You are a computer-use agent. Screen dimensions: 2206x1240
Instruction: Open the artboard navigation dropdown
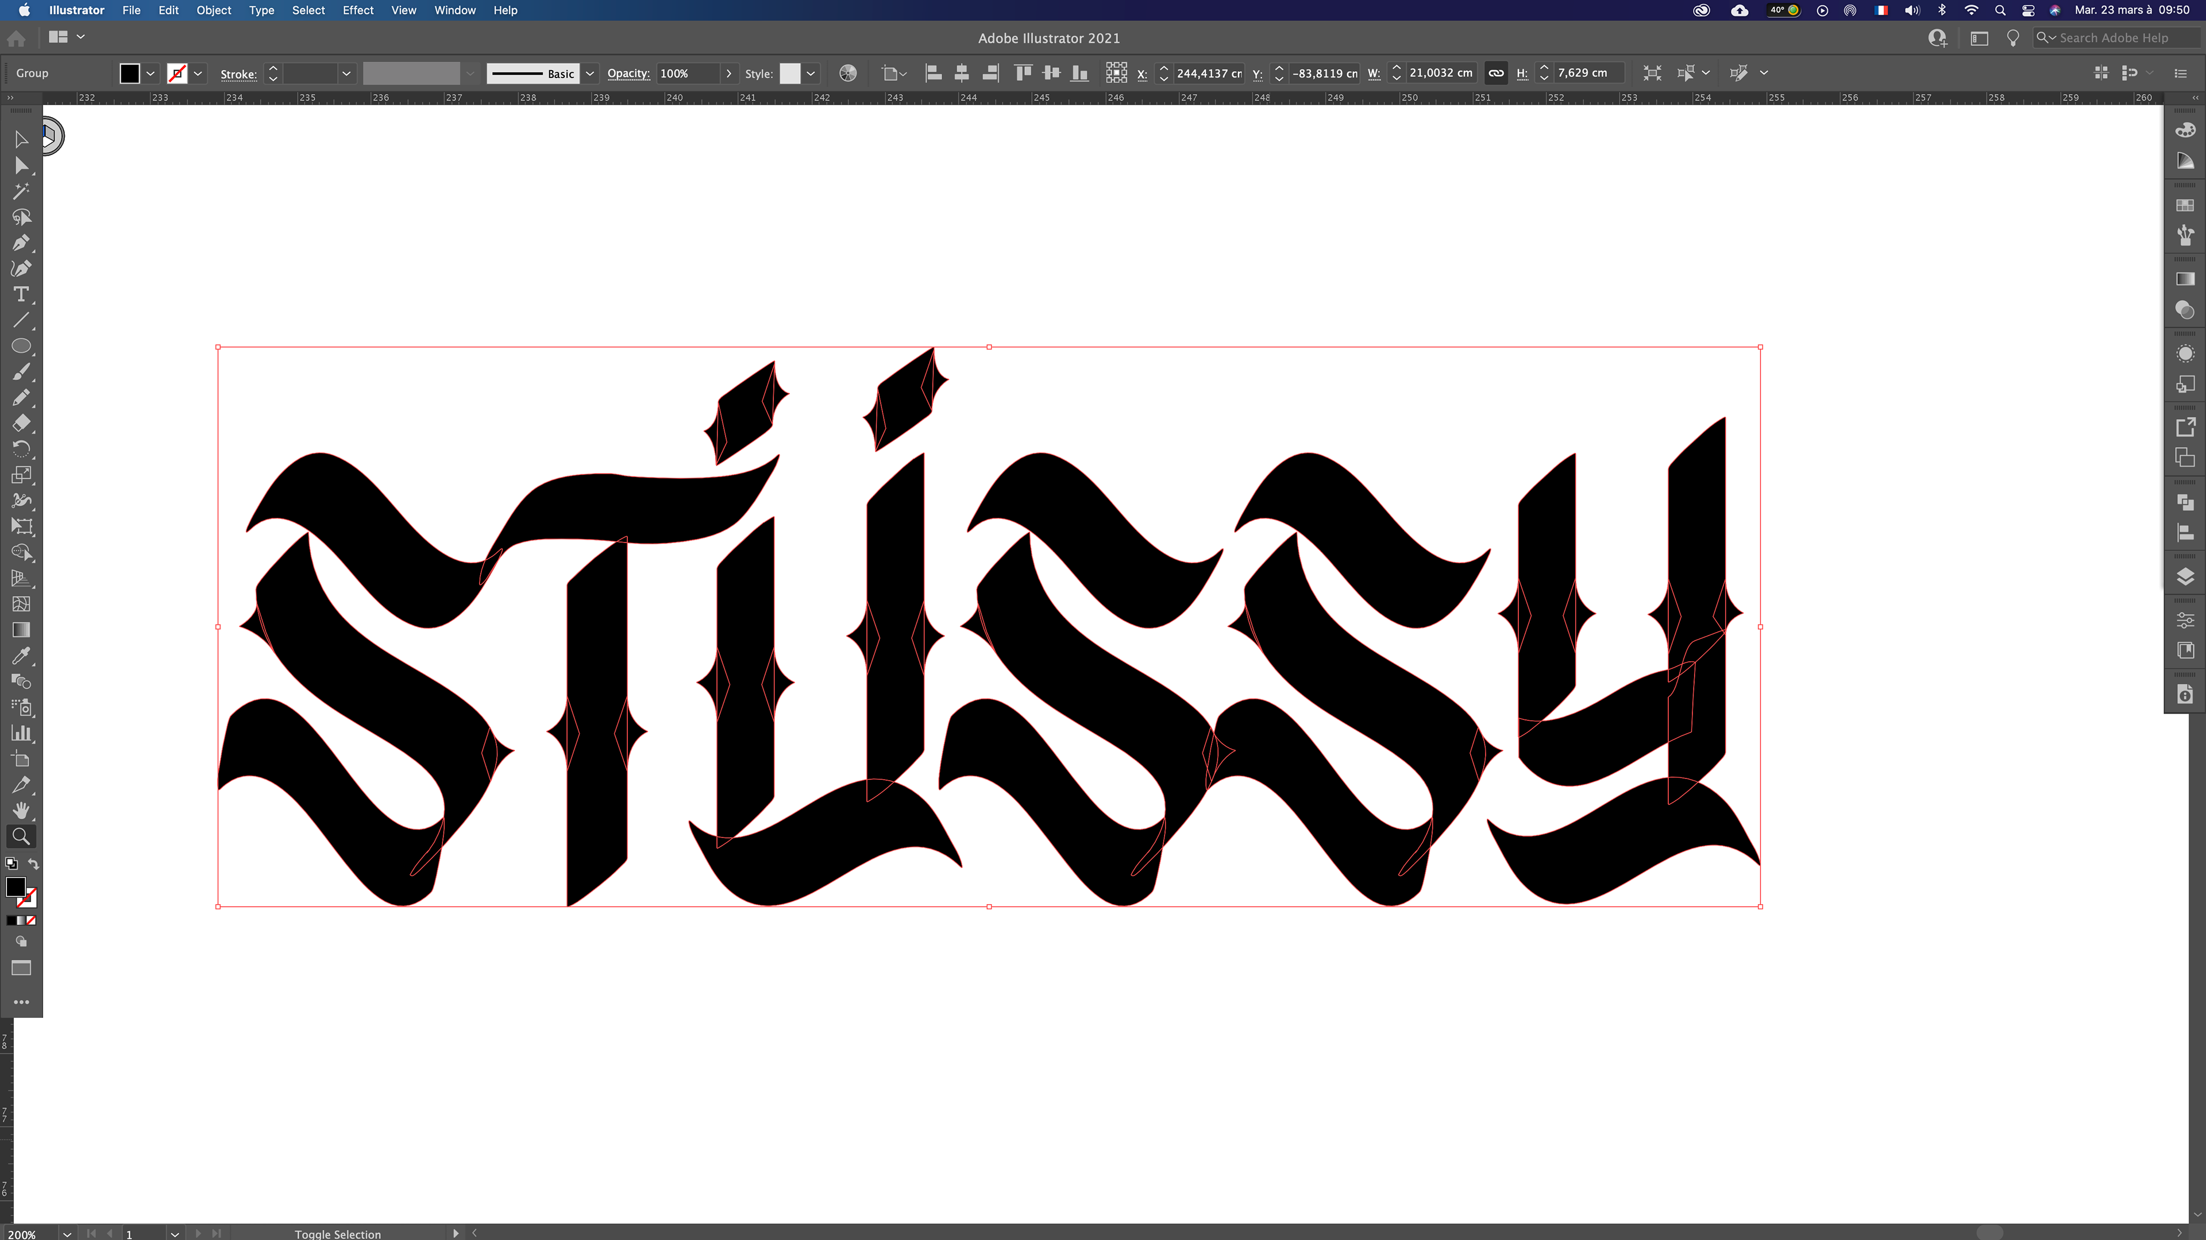(x=175, y=1233)
